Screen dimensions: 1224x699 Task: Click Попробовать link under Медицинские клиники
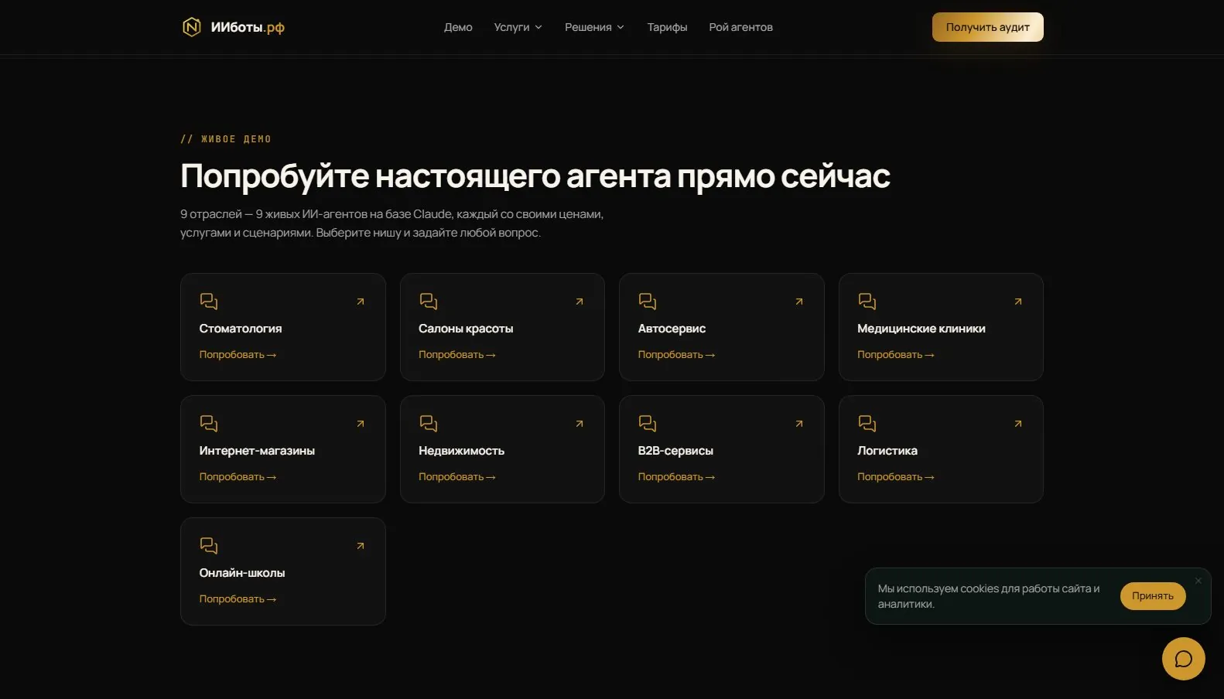point(895,355)
